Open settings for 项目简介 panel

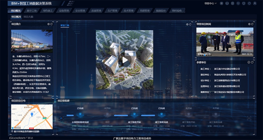pos(48,24)
